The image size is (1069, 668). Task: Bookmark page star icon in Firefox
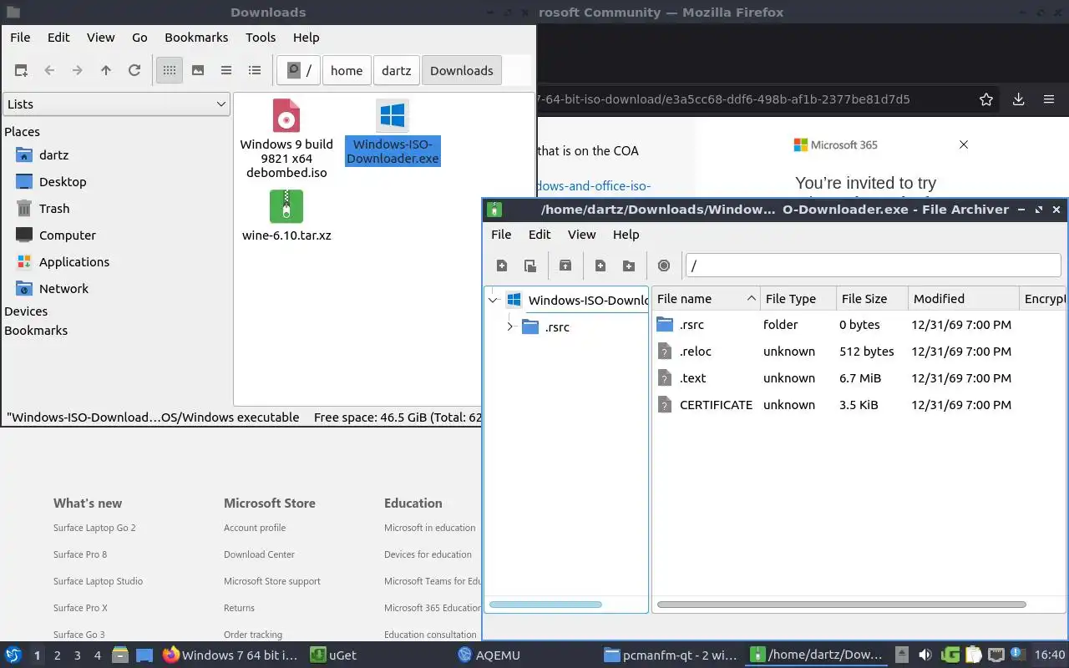[986, 99]
